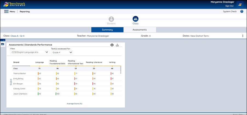Screen dimensions: 247x115
Task: Click Class Language score 73
Action: click(39, 69)
